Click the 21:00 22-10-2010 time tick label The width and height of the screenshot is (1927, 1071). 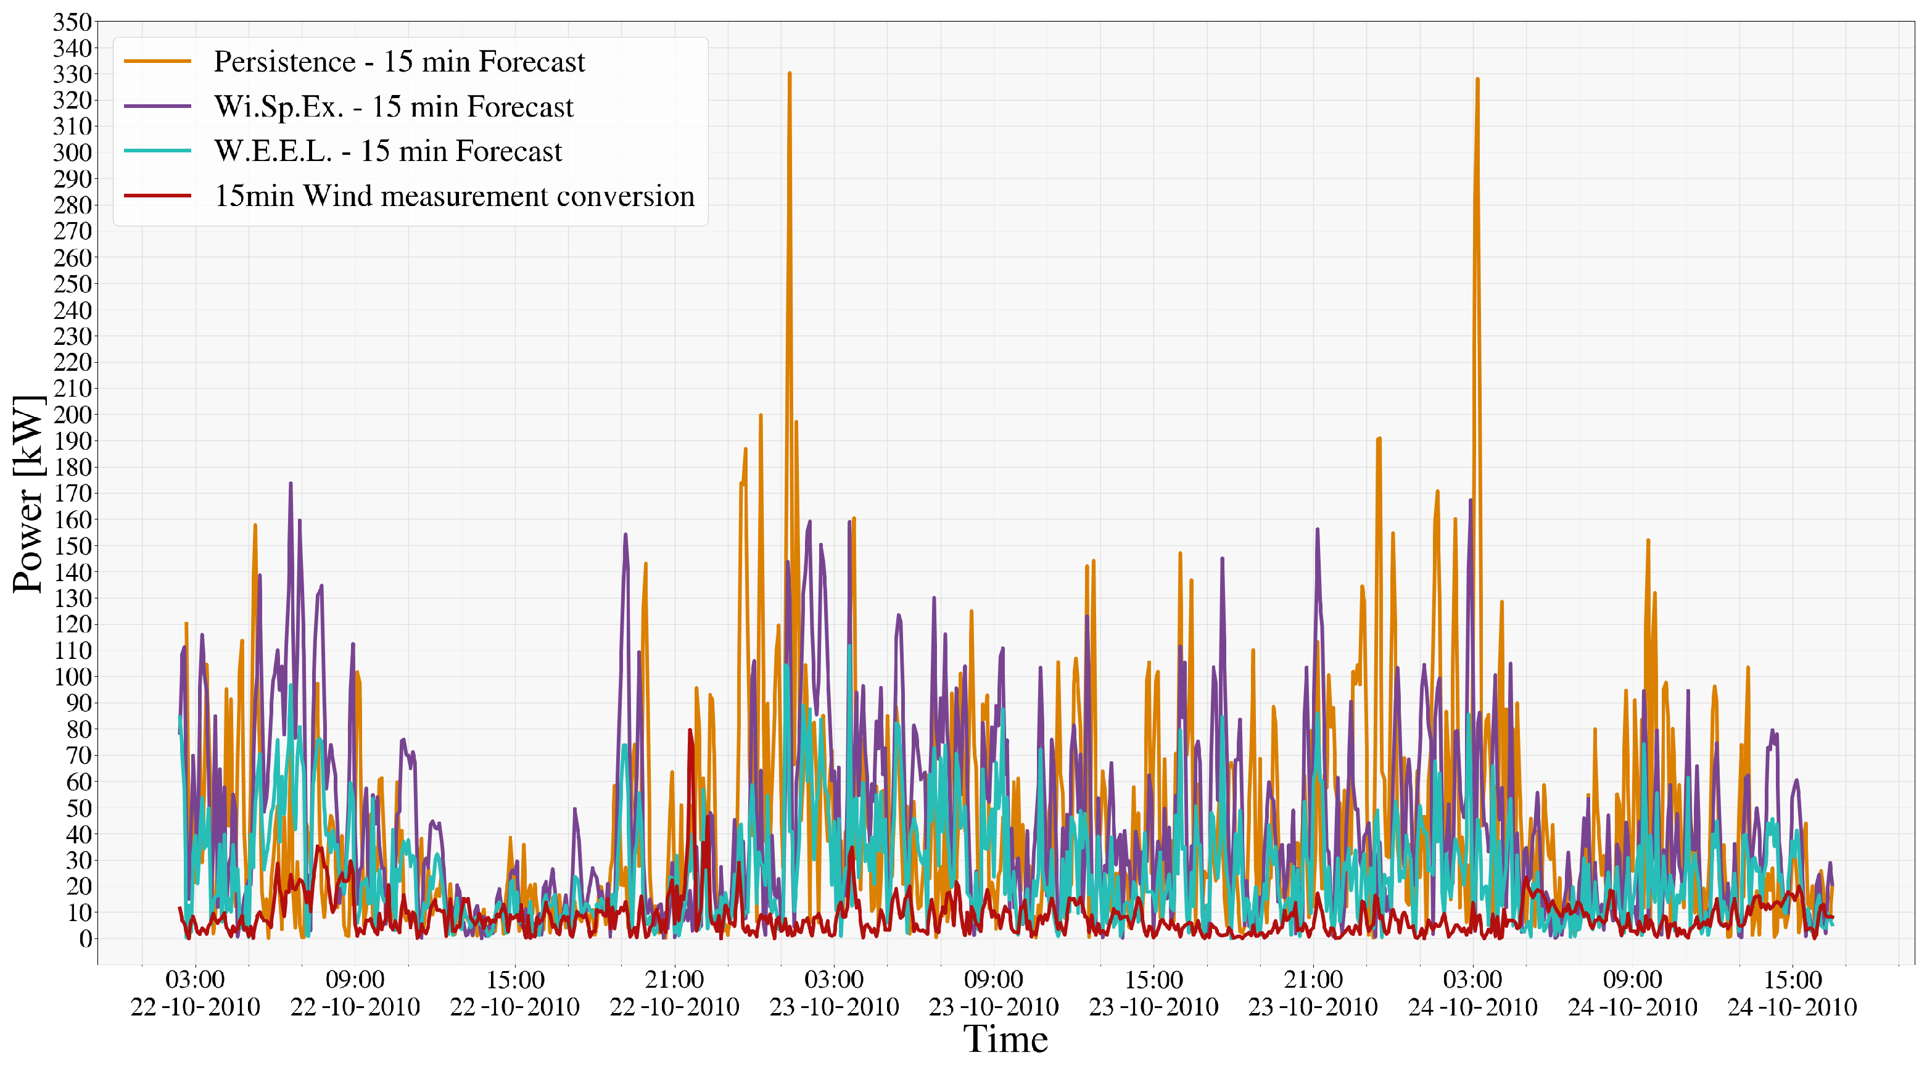(674, 993)
